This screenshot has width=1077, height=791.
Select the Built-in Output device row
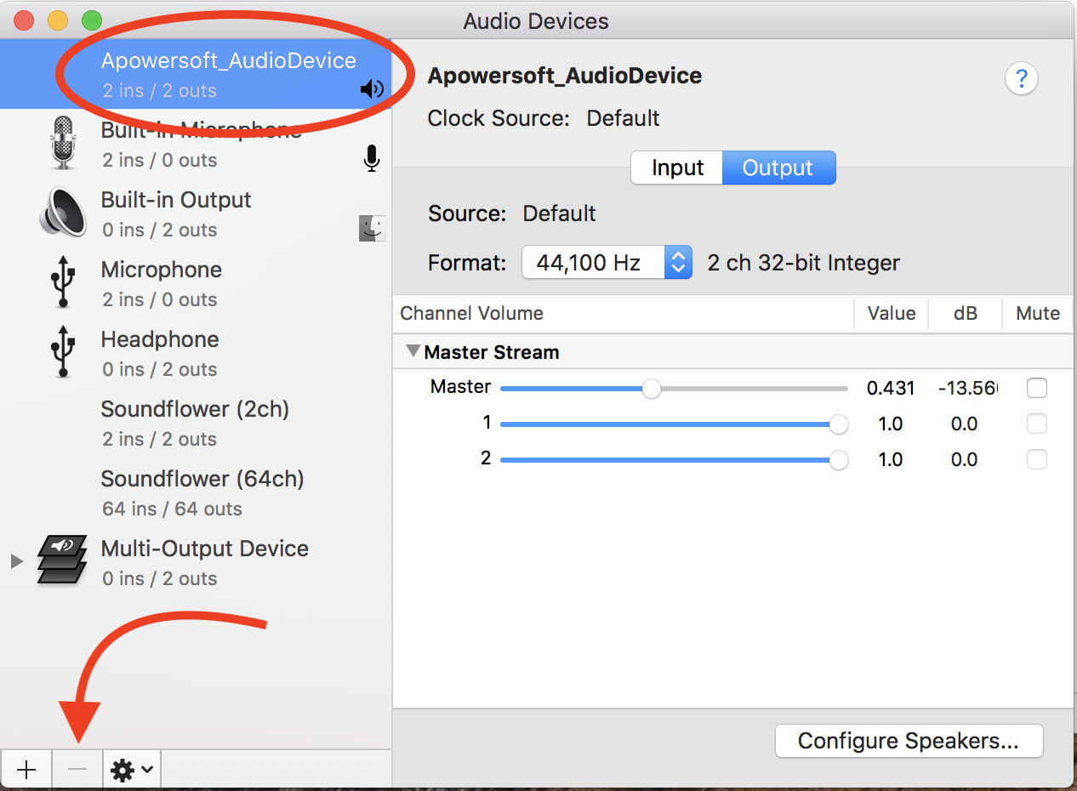tap(196, 213)
